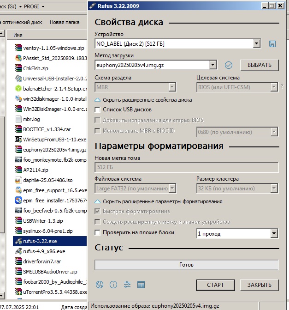The image size is (289, 310).
Task: Click the checksum checkmark icon
Action: (228, 65)
